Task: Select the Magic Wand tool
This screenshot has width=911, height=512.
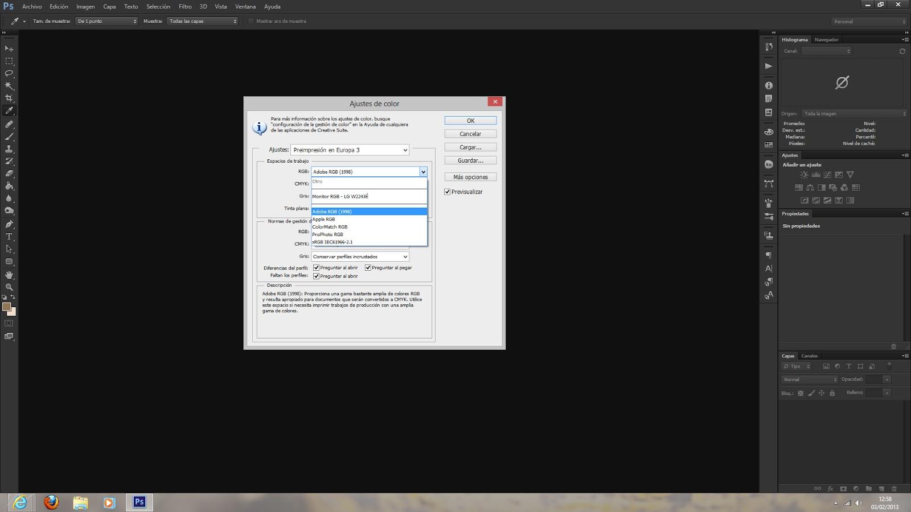Action: [9, 86]
